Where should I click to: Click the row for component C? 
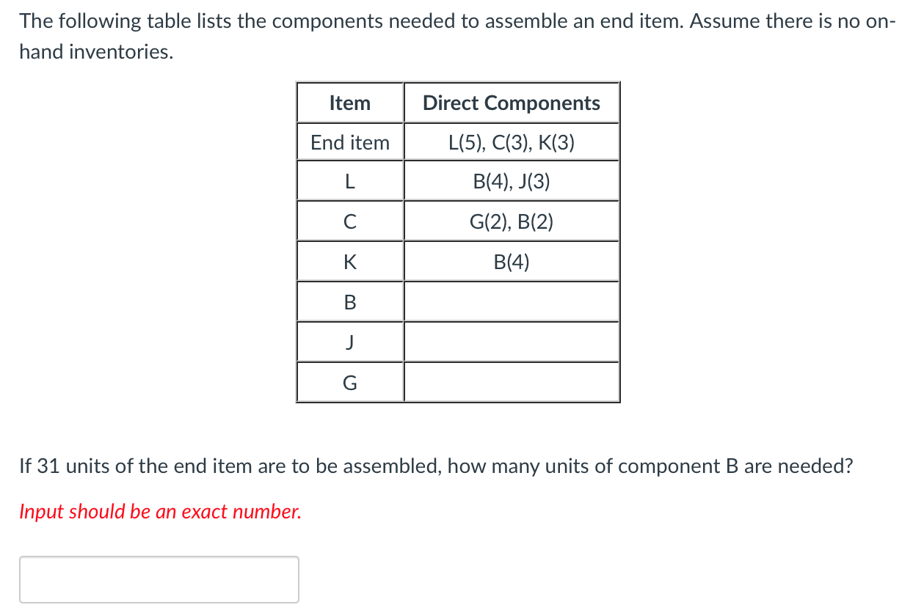[x=349, y=221]
